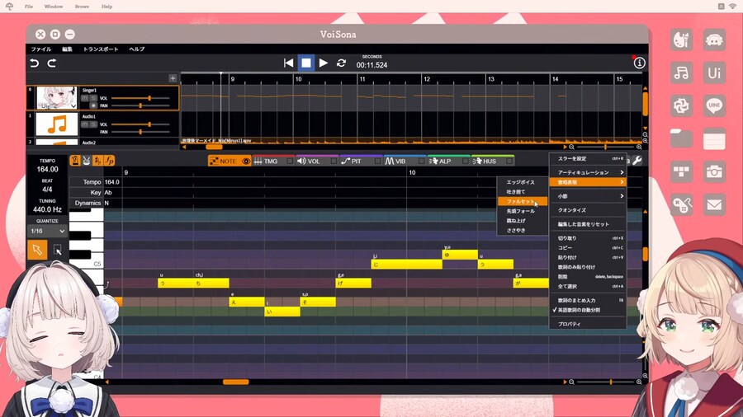Open the mail envelope desktop icon

[x=714, y=204]
